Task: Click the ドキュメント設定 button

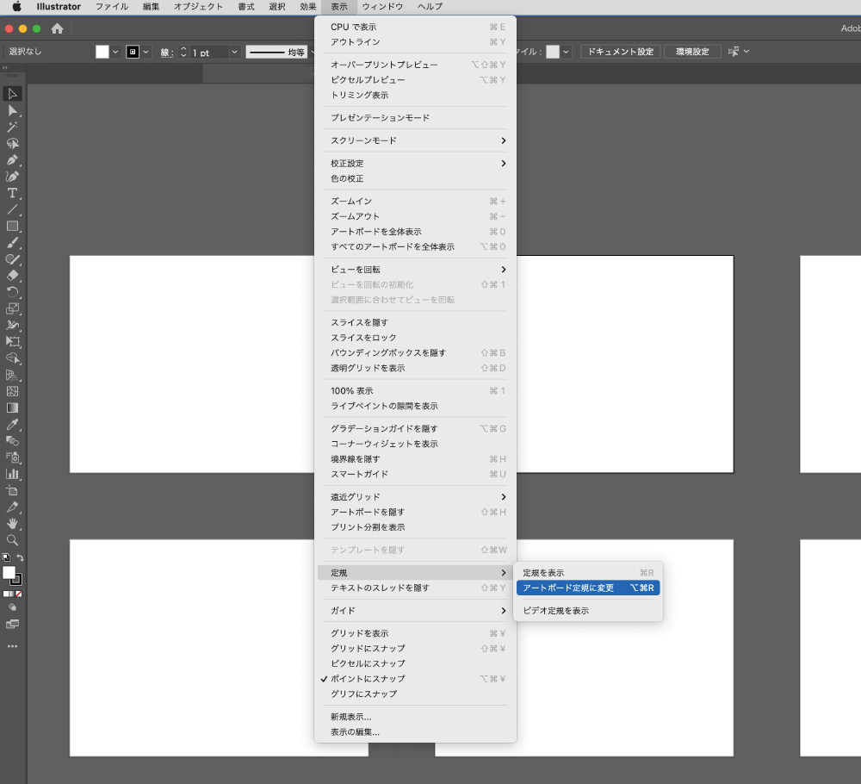Action: pos(621,52)
